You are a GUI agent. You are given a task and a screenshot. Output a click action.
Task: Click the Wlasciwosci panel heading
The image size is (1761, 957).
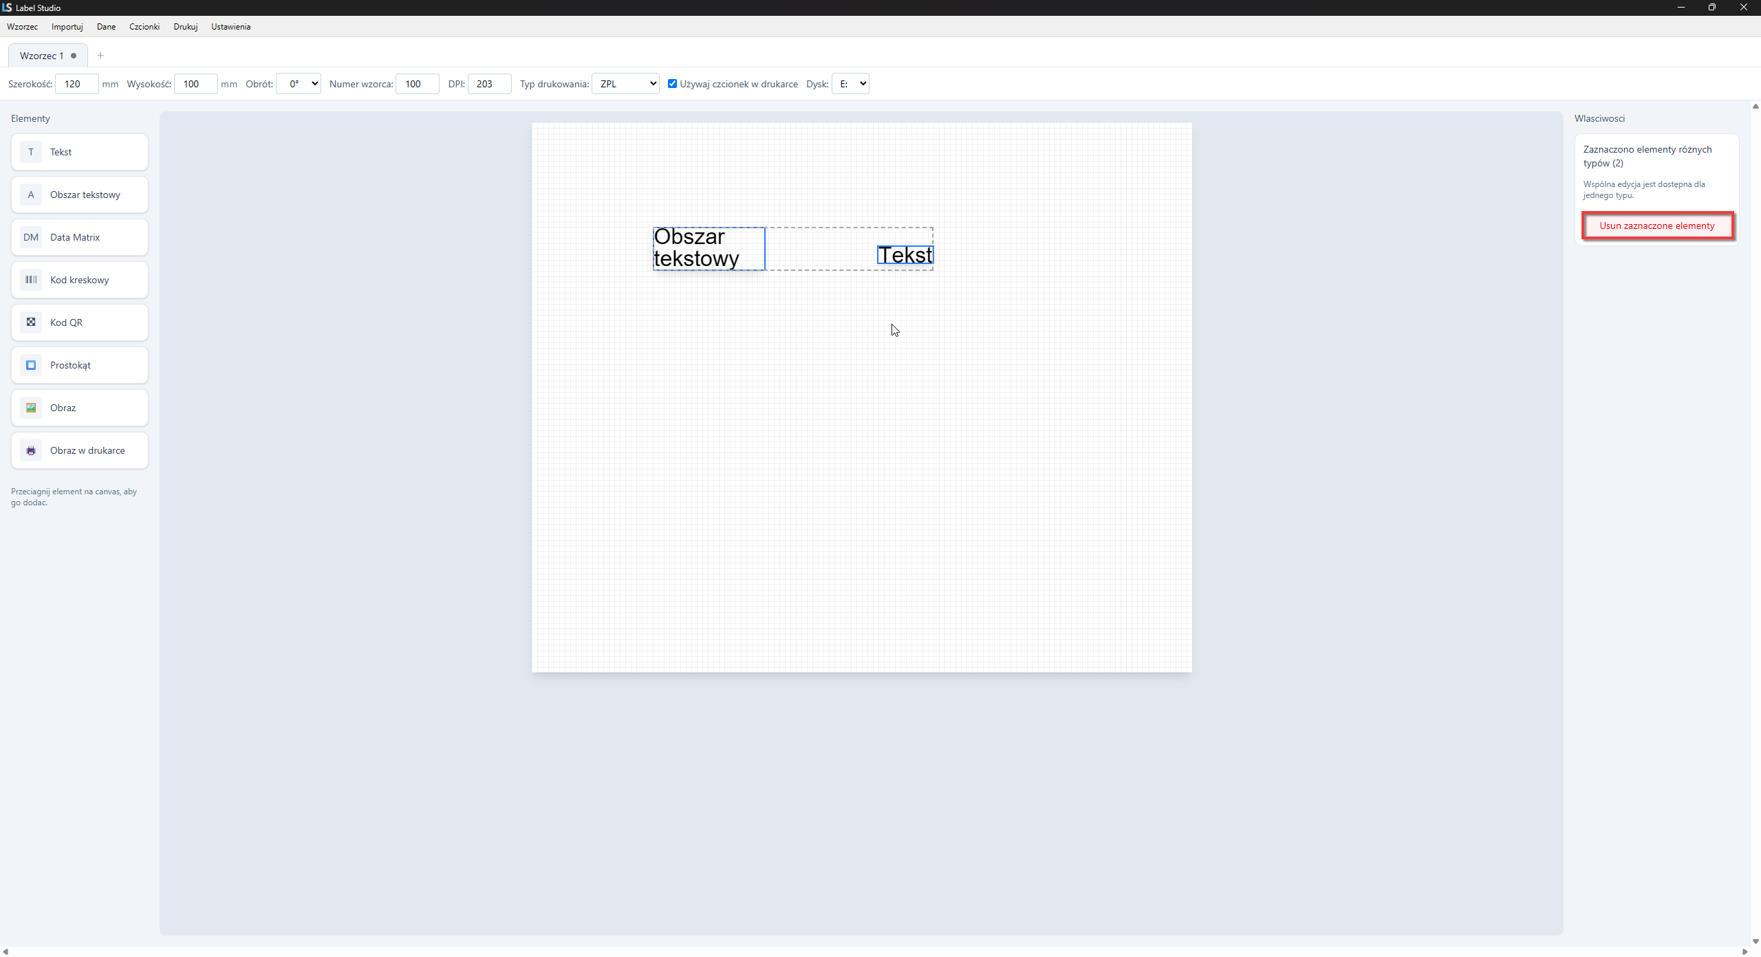[1599, 118]
